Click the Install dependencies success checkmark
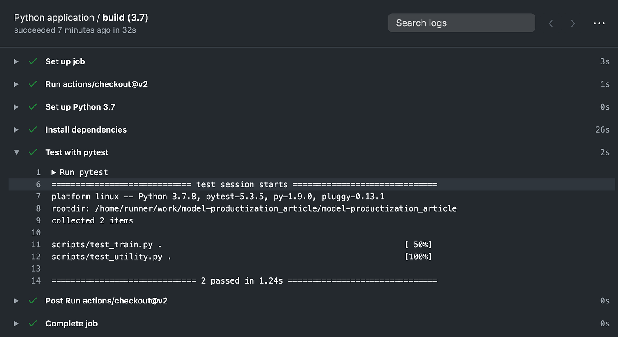Viewport: 618px width, 337px height. pyautogui.click(x=32, y=129)
